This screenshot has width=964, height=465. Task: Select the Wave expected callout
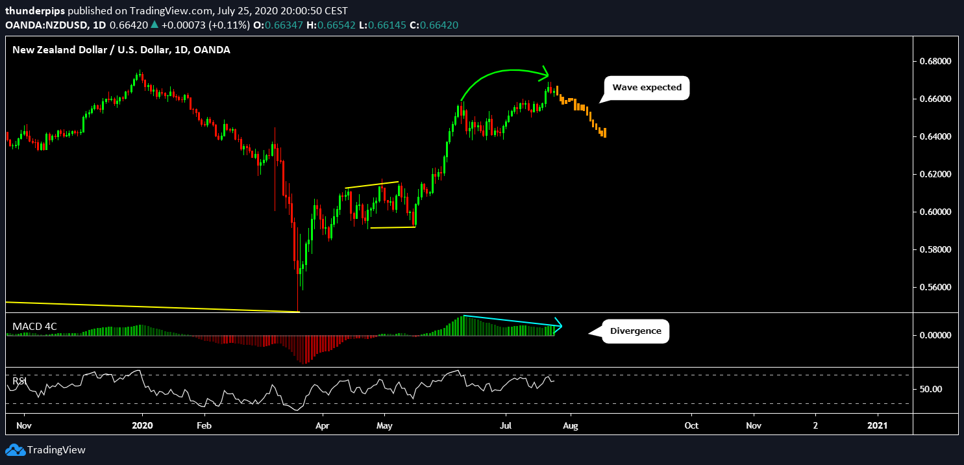(x=647, y=88)
